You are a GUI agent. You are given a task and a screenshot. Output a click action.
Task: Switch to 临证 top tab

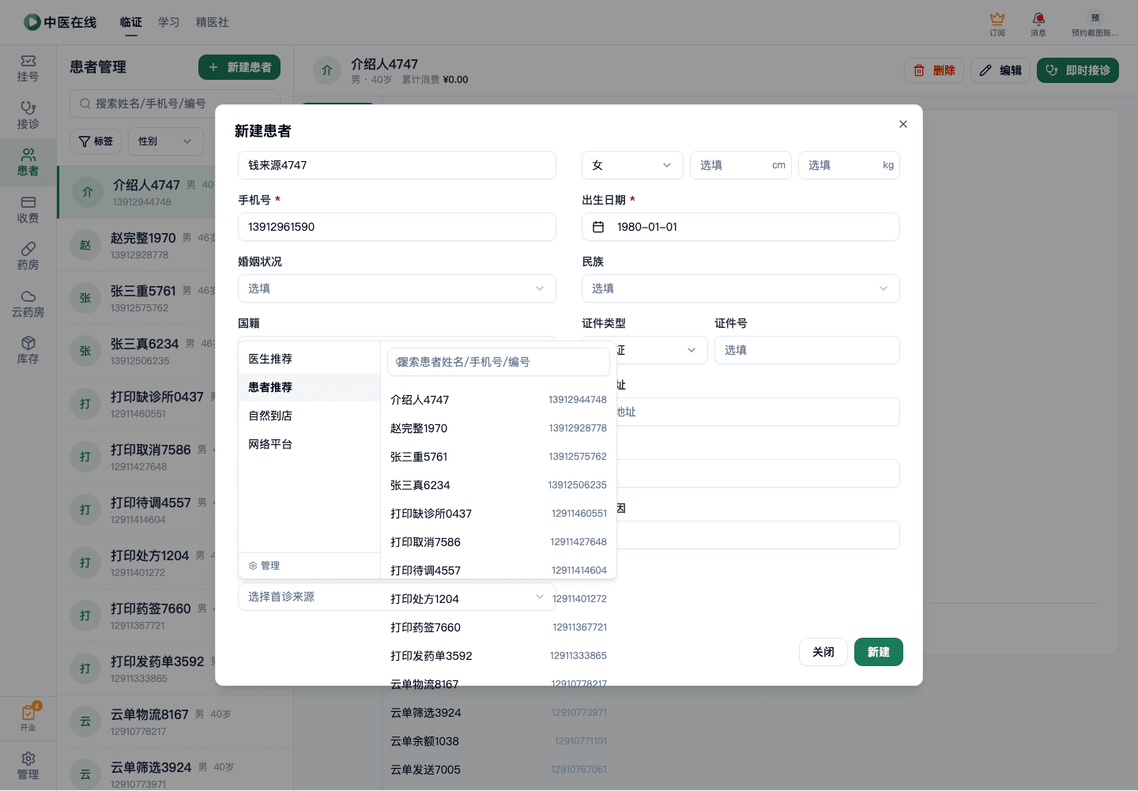click(131, 22)
